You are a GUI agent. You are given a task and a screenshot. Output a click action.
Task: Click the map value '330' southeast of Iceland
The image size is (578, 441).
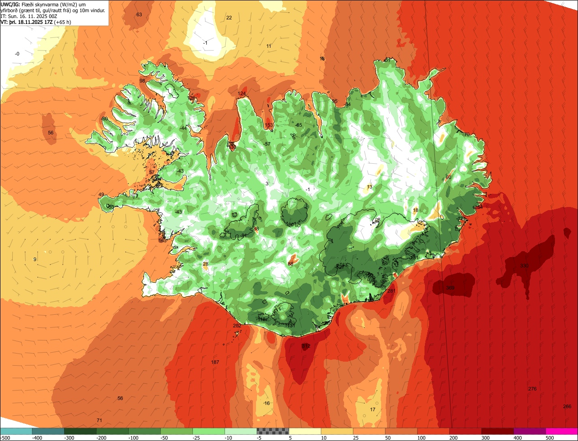(x=524, y=266)
